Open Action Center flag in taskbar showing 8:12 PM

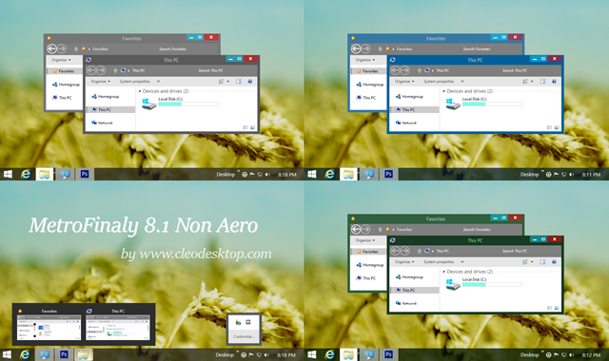pyautogui.click(x=556, y=354)
